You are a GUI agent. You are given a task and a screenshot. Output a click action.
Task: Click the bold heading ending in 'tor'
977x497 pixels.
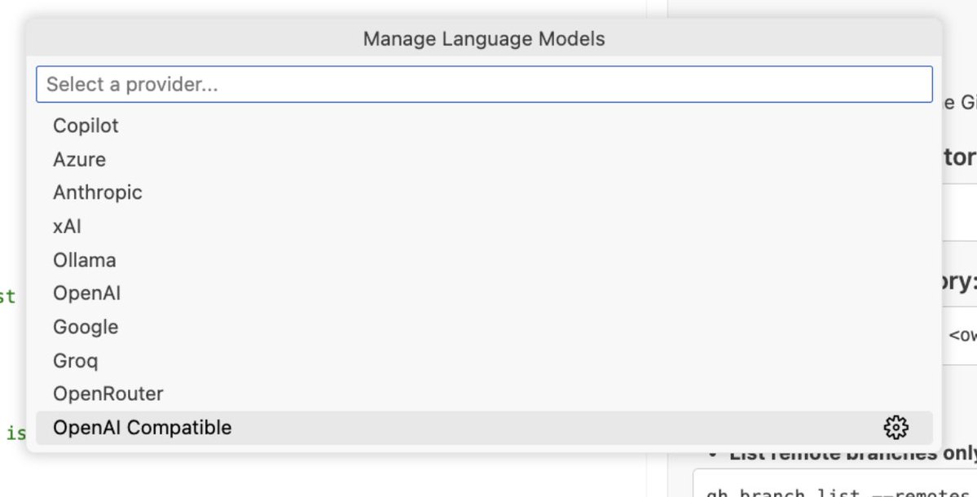pyautogui.click(x=960, y=156)
